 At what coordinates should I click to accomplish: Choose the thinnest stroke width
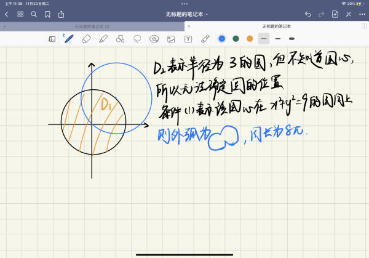click(x=263, y=39)
